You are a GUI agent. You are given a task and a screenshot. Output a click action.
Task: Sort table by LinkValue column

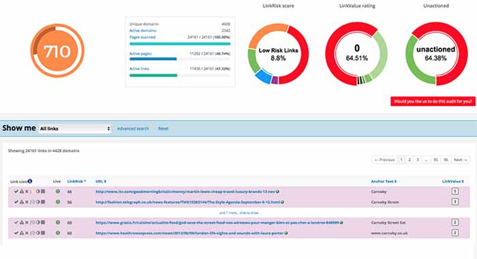(x=452, y=182)
